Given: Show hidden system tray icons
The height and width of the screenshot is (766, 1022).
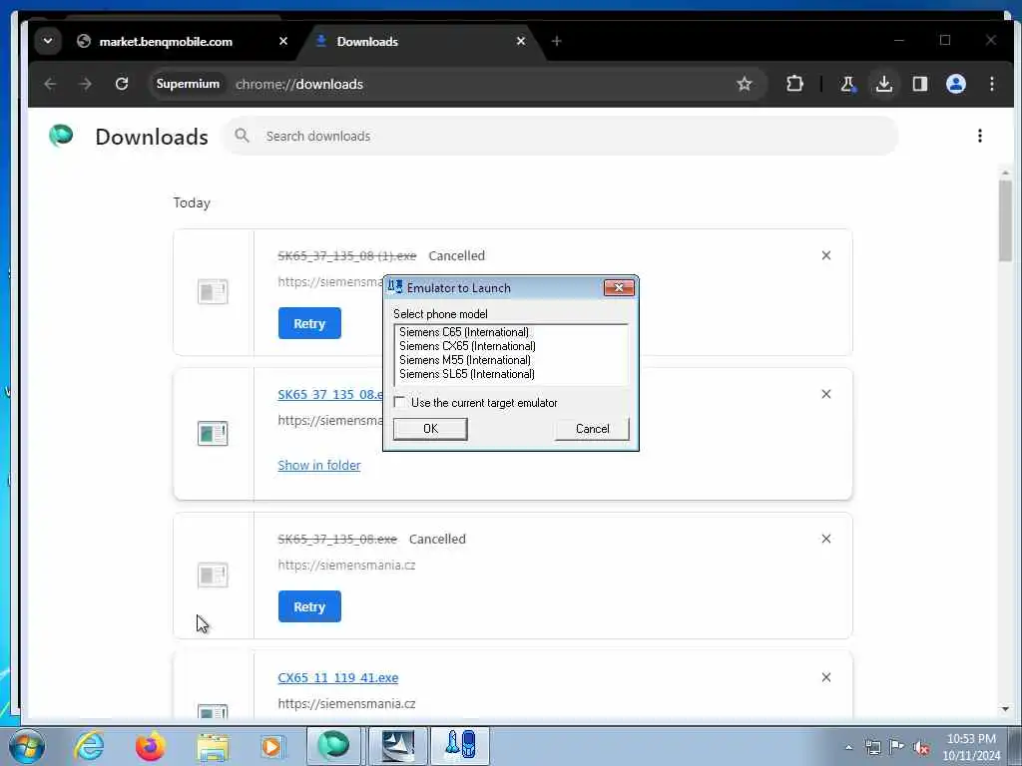Looking at the screenshot, I should (x=848, y=747).
